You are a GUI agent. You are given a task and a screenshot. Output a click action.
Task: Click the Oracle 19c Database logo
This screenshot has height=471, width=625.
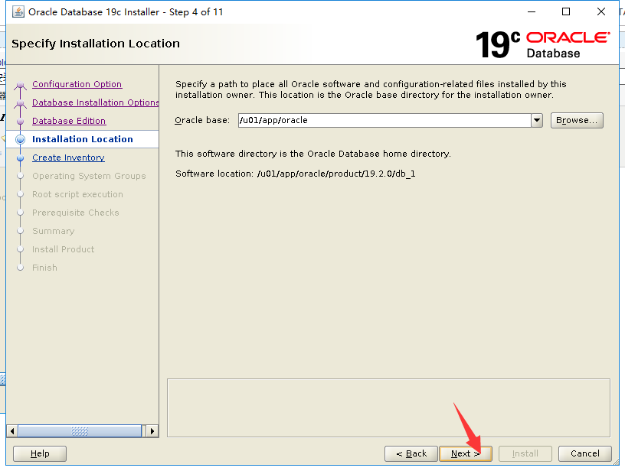[542, 44]
